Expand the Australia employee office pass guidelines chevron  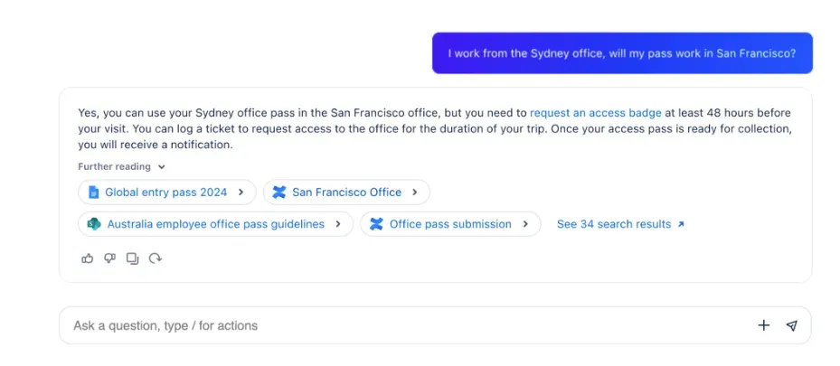(337, 224)
